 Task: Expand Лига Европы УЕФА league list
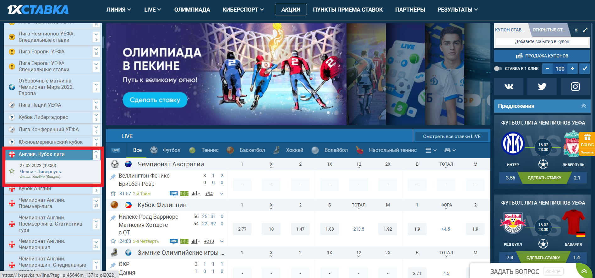96,51
